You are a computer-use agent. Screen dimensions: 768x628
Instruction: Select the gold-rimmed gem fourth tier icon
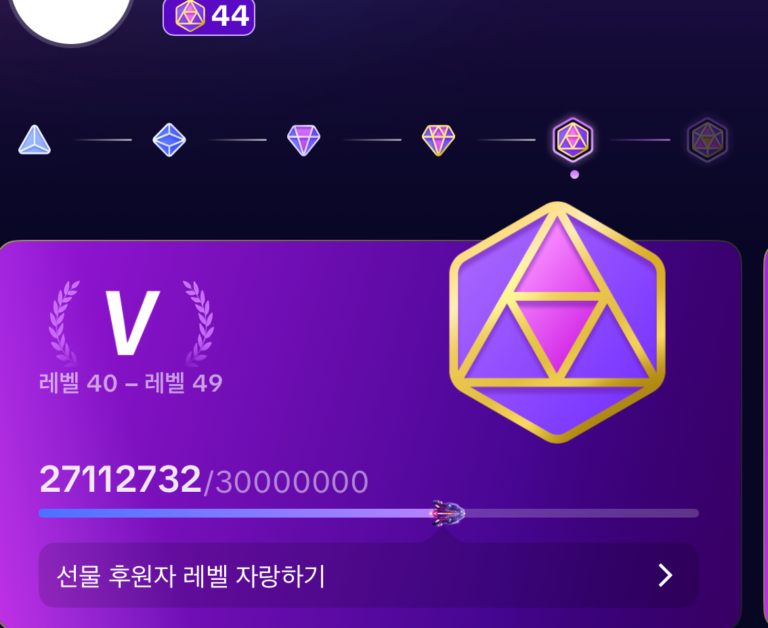tap(438, 140)
